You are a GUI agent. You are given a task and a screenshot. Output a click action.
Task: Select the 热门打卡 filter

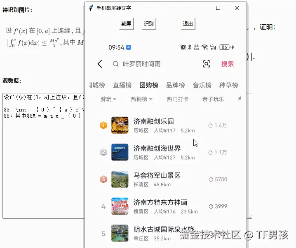click(x=177, y=99)
